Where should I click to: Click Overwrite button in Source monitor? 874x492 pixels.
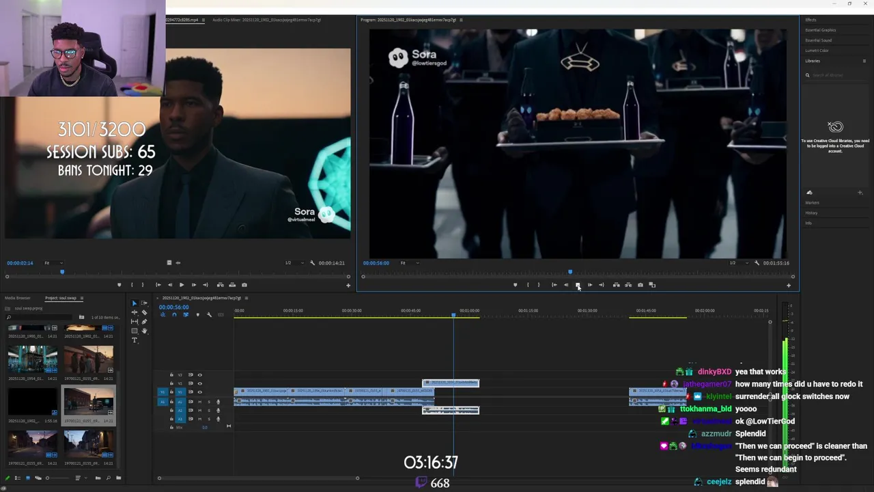tap(232, 285)
